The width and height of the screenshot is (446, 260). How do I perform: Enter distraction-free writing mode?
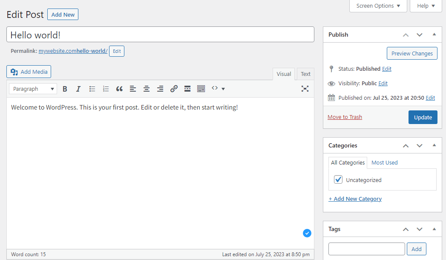pyautogui.click(x=305, y=88)
